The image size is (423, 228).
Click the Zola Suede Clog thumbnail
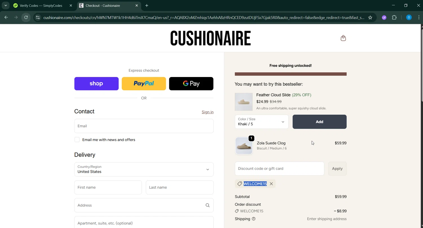[x=244, y=146]
